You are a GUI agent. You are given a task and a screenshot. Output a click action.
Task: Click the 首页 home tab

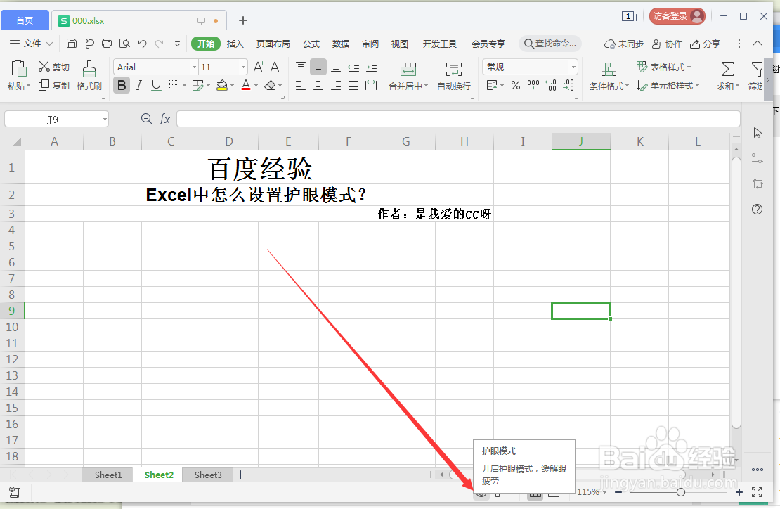(x=25, y=20)
